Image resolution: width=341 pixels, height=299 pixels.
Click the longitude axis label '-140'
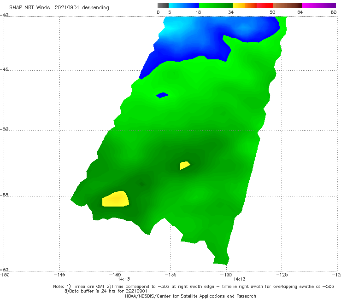[115, 275]
